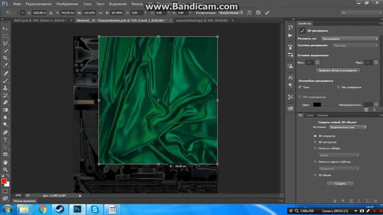Cancel the transform in options bar

click(x=258, y=13)
